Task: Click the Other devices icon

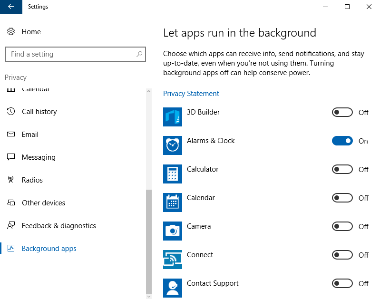Action: (11, 203)
